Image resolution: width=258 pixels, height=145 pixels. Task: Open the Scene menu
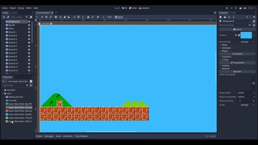pyautogui.click(x=5, y=8)
